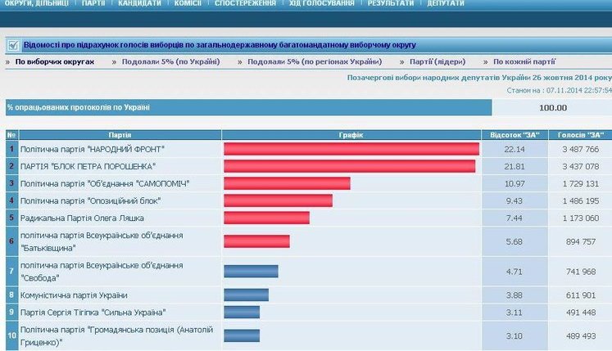Image resolution: width=612 pixels, height=351 pixels.
Task: Click the red bar for БЛОК ПЕТРА ПОРОШЕНКА
Action: pos(349,166)
